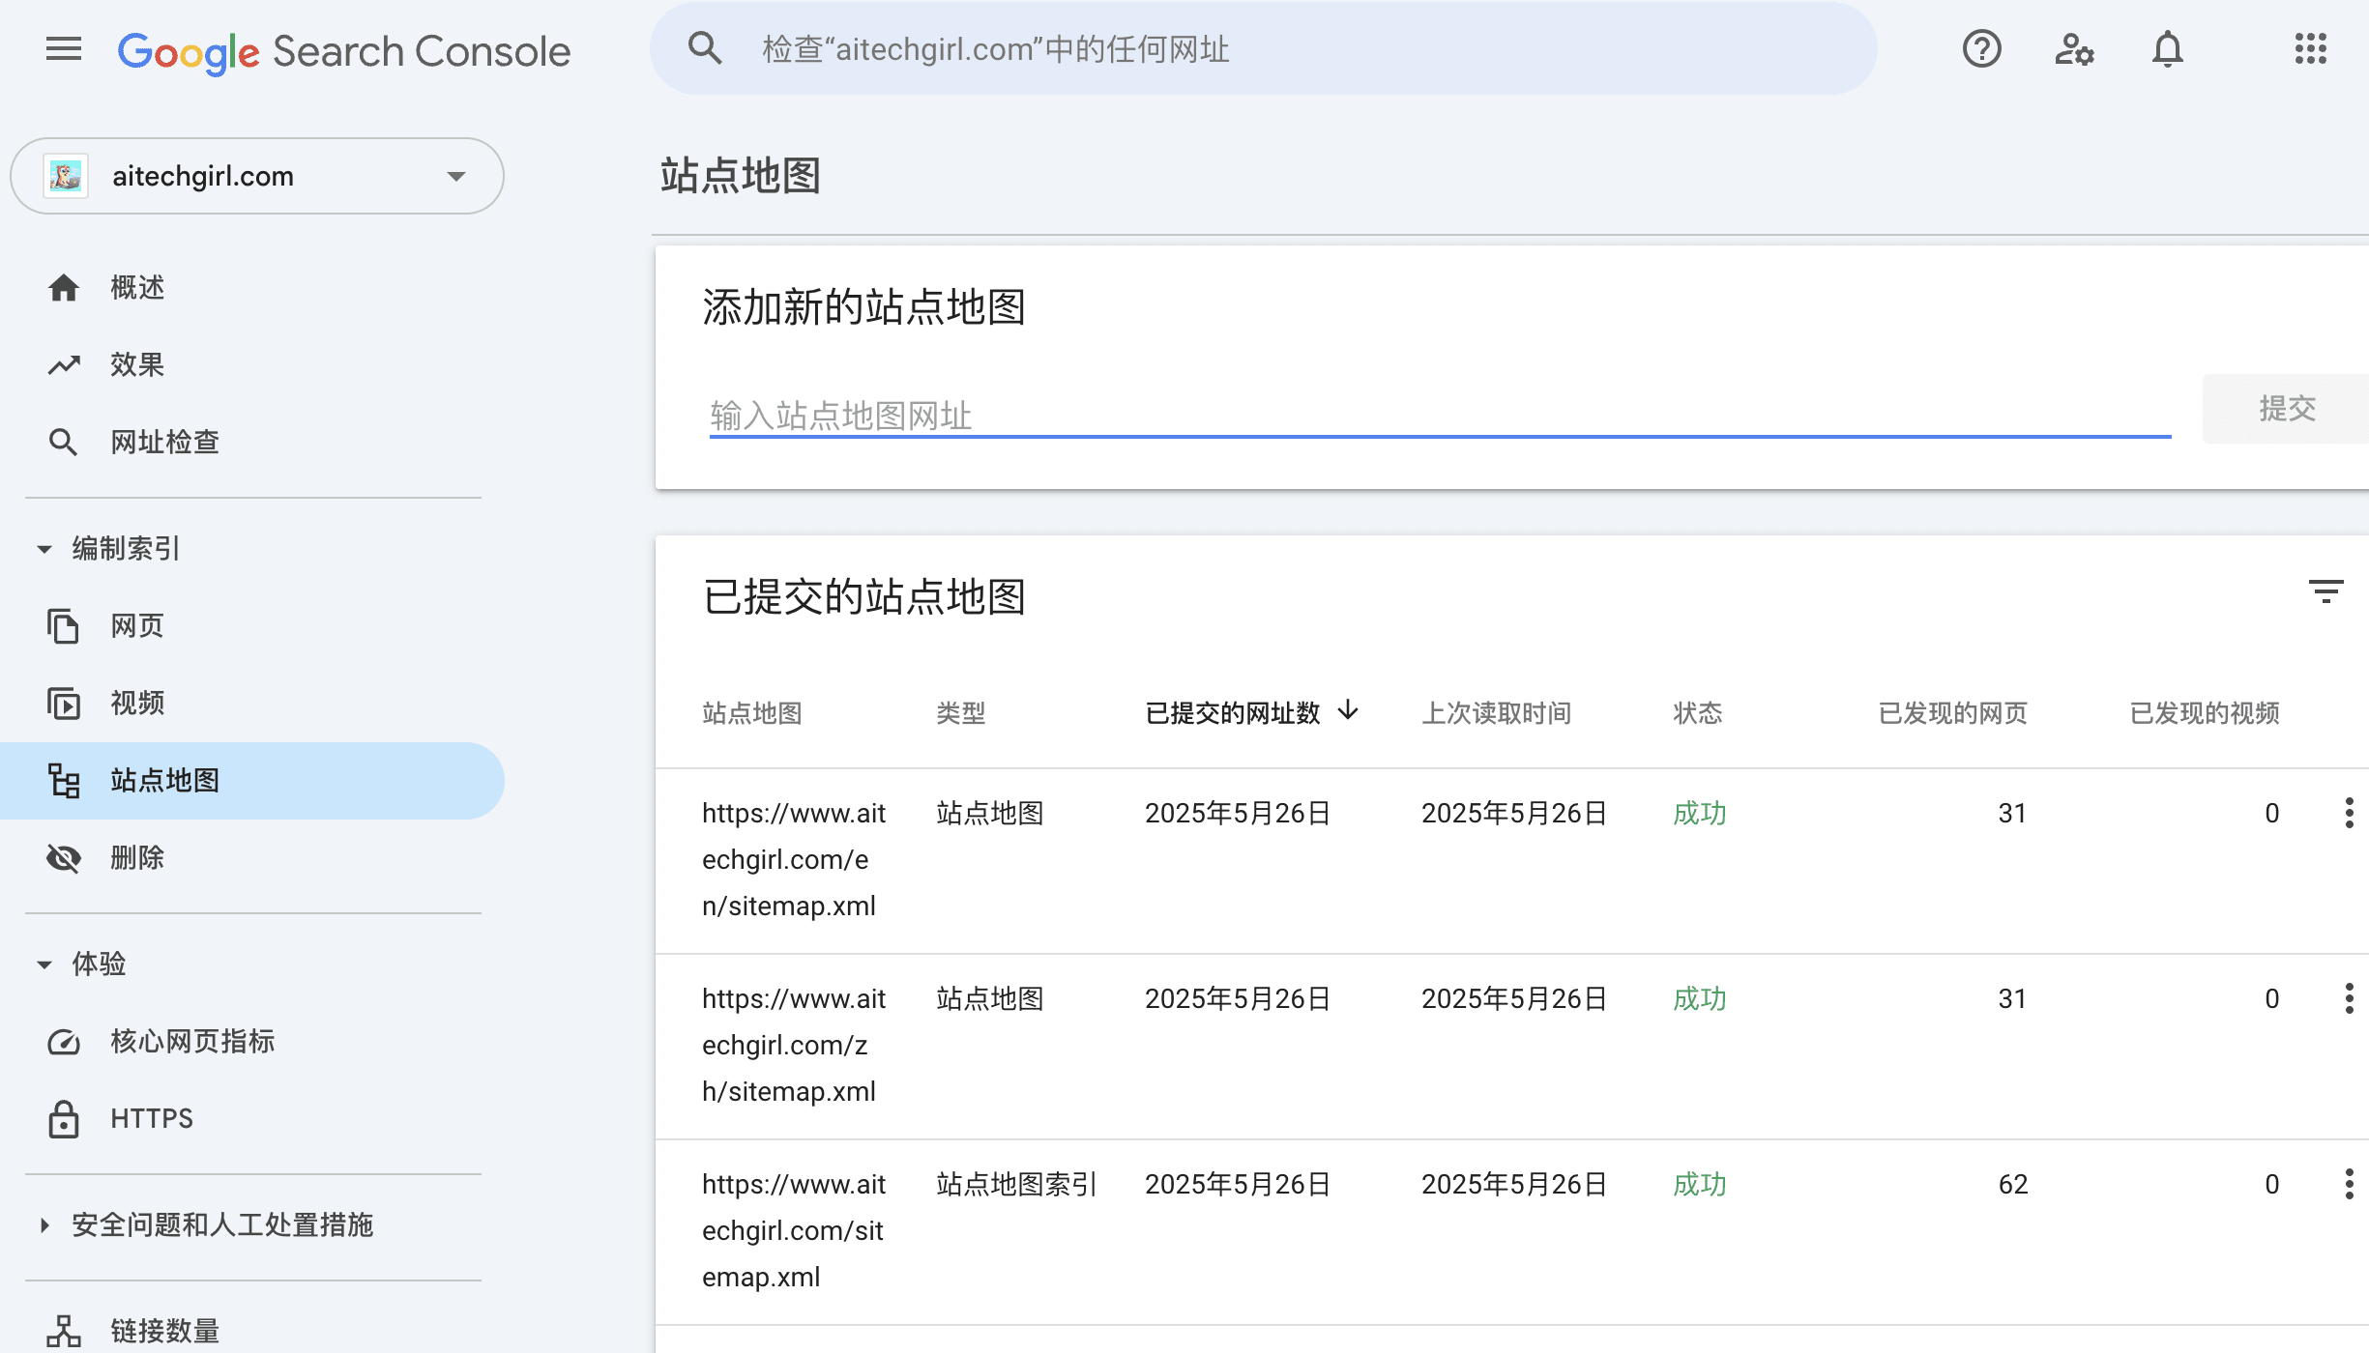Screen dimensions: 2369x1353
Task: Go to 概述 overview page
Action: (x=252, y=288)
